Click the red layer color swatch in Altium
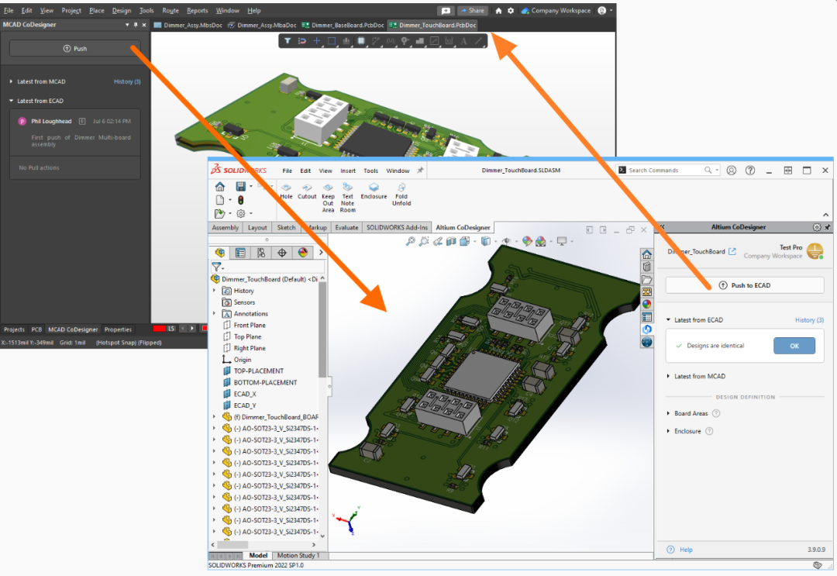The image size is (837, 576). (x=159, y=329)
